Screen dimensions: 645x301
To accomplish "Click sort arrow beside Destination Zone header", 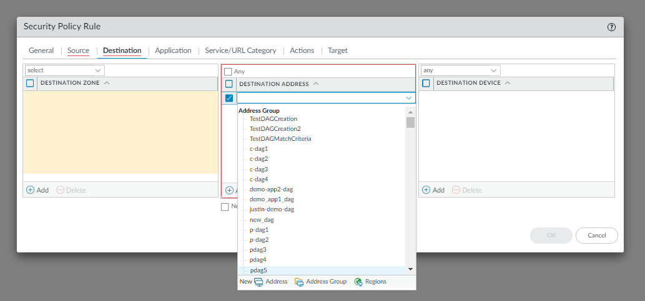I will 106,83.
